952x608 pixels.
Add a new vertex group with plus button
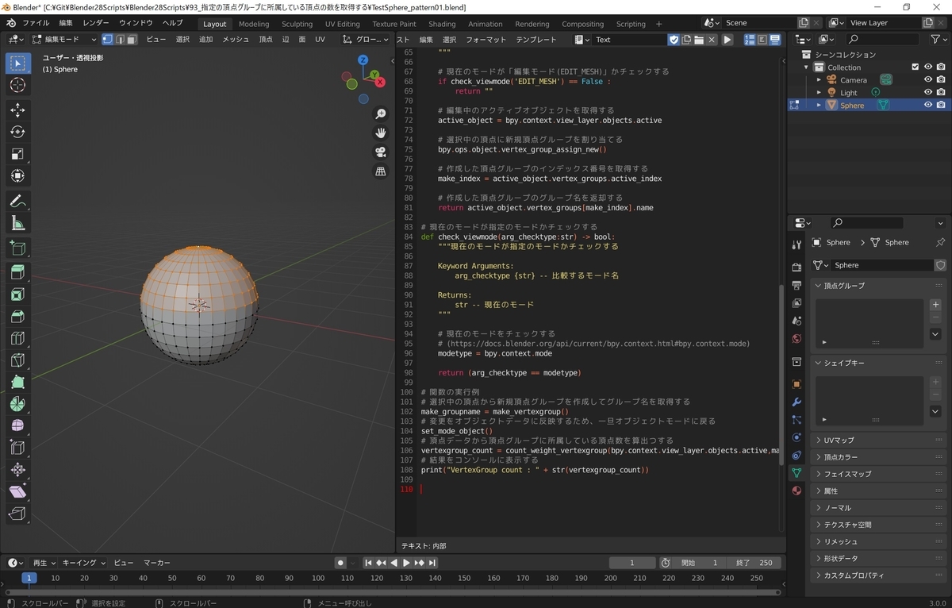tap(935, 305)
